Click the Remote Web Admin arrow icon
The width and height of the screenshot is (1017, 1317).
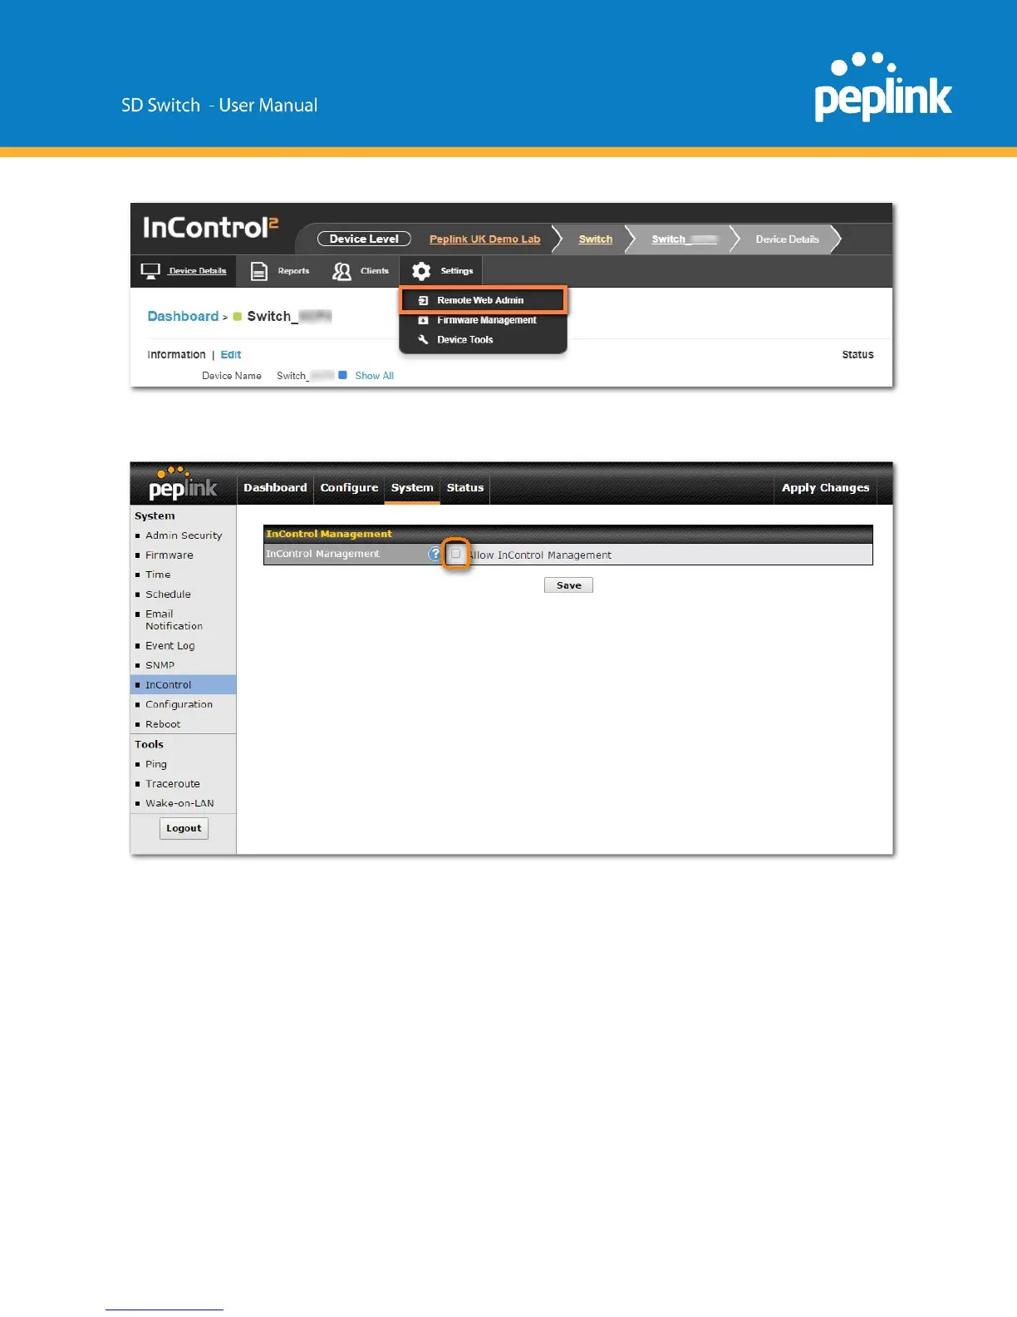(x=423, y=300)
